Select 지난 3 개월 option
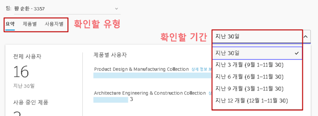The width and height of the screenshot is (318, 116). point(257,65)
